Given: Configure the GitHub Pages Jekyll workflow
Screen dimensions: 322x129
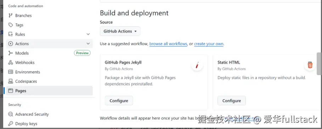Looking at the screenshot, I should coord(119,101).
